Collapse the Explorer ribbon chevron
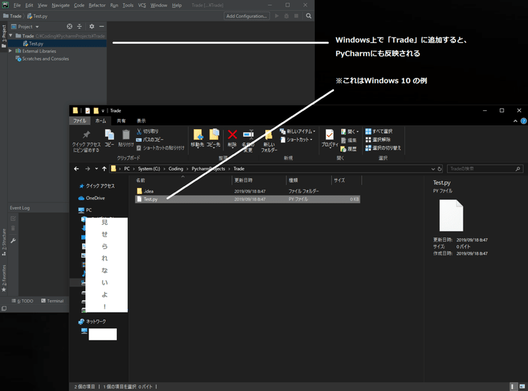 515,121
